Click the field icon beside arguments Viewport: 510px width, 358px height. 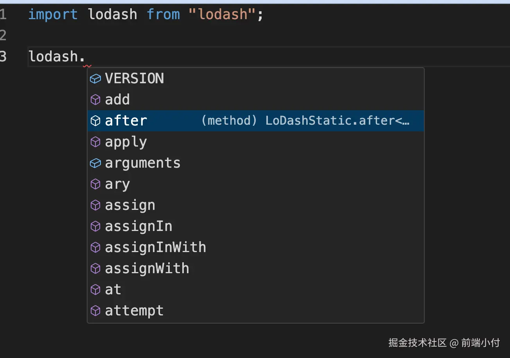pos(95,163)
